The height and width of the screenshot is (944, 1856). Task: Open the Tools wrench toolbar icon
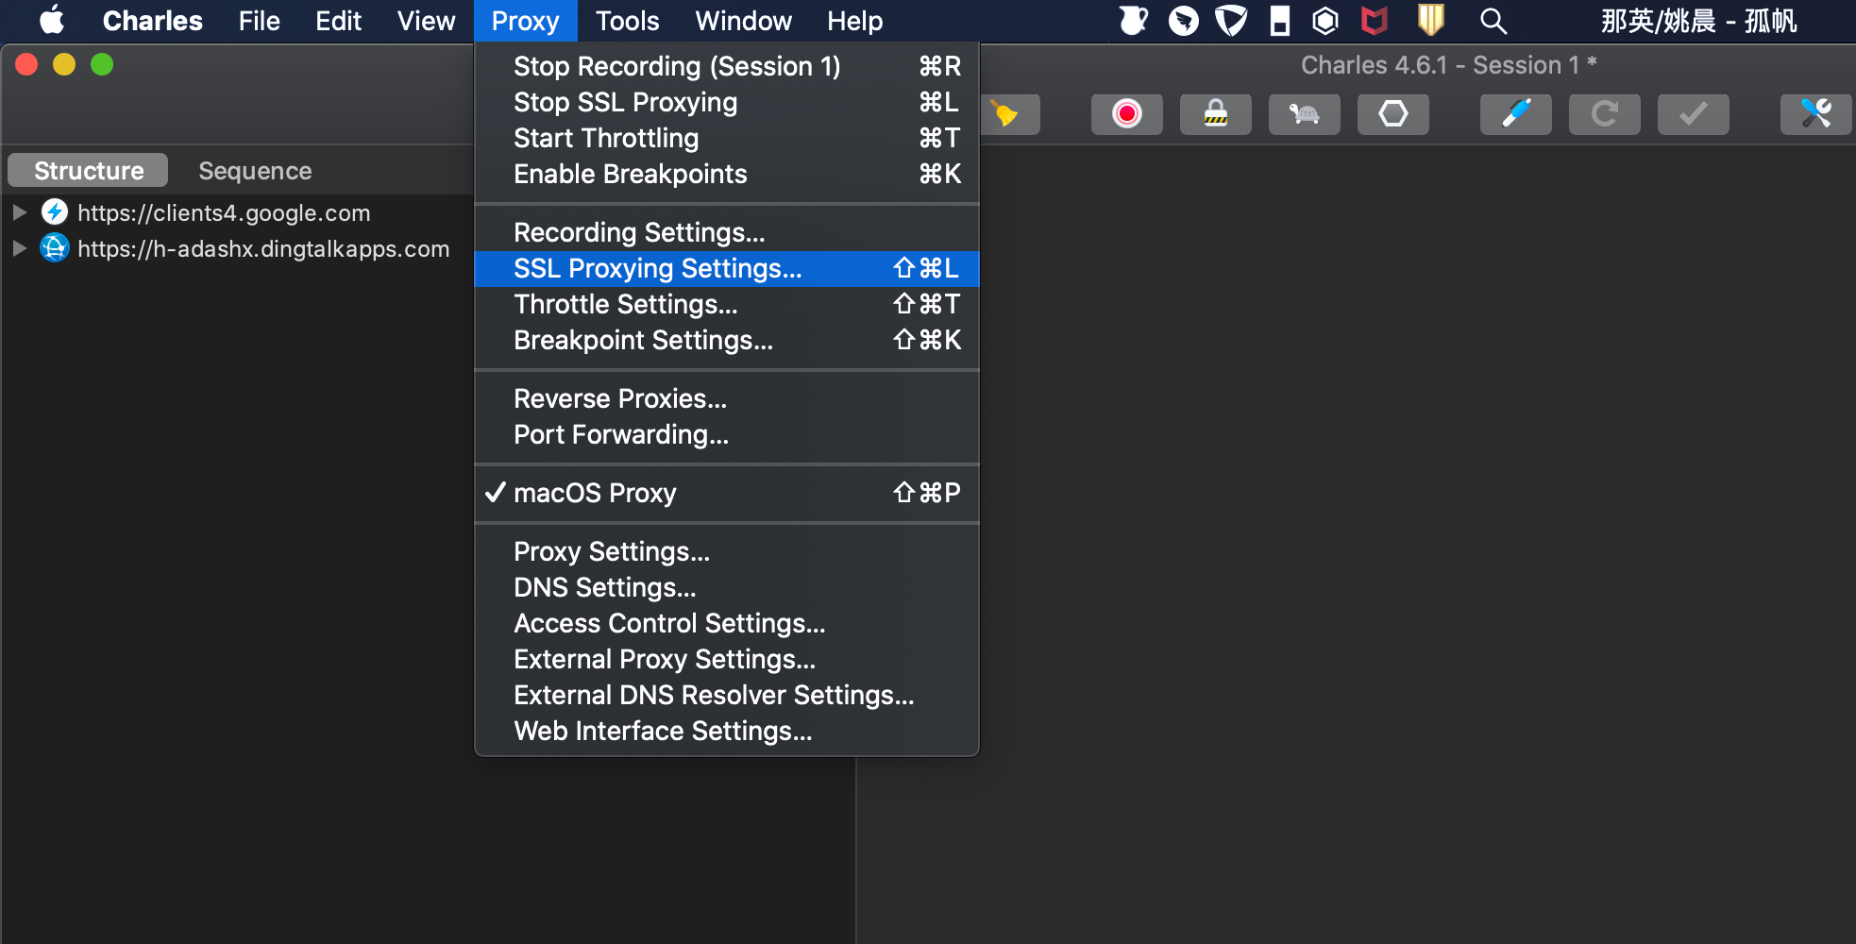pyautogui.click(x=1815, y=114)
